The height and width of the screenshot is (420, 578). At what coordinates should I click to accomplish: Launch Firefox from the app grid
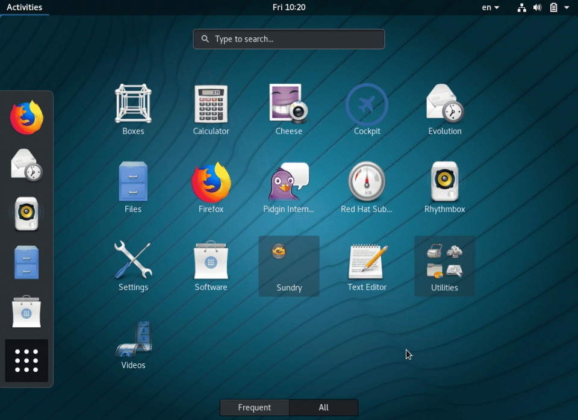(x=211, y=187)
